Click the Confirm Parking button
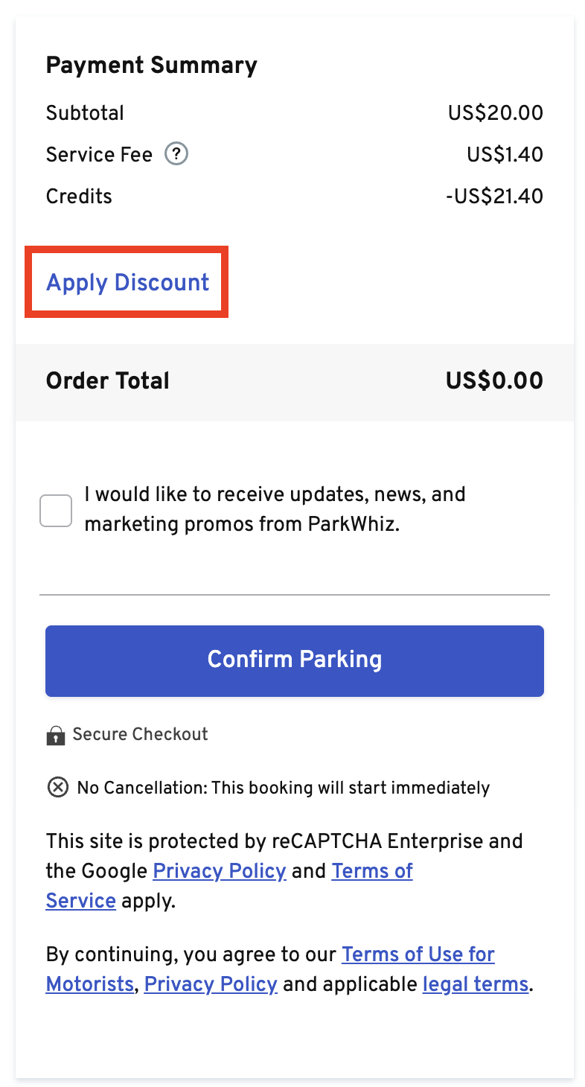Viewport: 585px width, 1087px height. 295,660
